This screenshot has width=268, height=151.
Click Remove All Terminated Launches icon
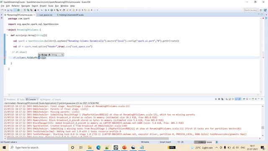[222, 99]
